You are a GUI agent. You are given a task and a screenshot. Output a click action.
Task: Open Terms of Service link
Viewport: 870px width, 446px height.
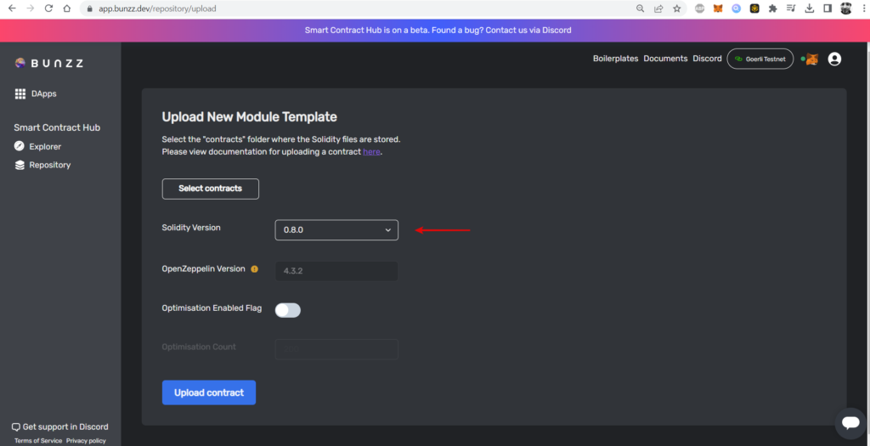click(x=38, y=440)
